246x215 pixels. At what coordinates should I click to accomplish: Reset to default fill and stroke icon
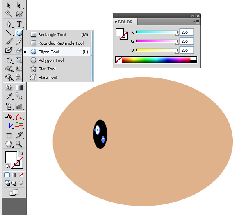point(7,166)
